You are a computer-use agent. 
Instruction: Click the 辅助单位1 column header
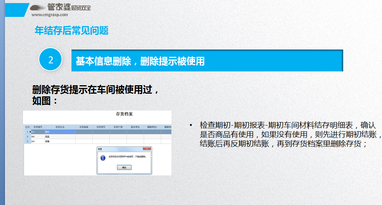(153, 127)
